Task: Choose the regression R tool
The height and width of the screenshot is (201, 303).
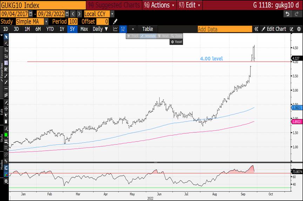Action: click(6, 69)
